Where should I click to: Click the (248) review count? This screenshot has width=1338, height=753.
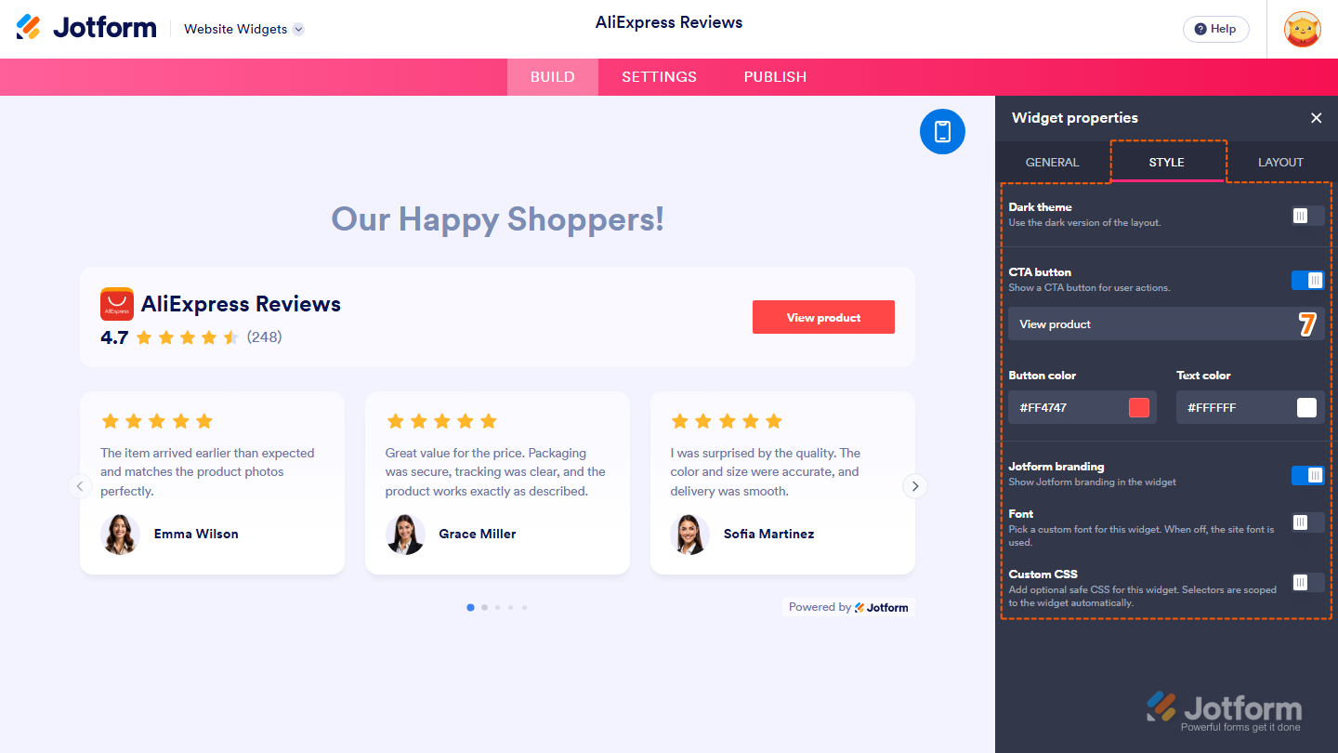[x=265, y=337]
